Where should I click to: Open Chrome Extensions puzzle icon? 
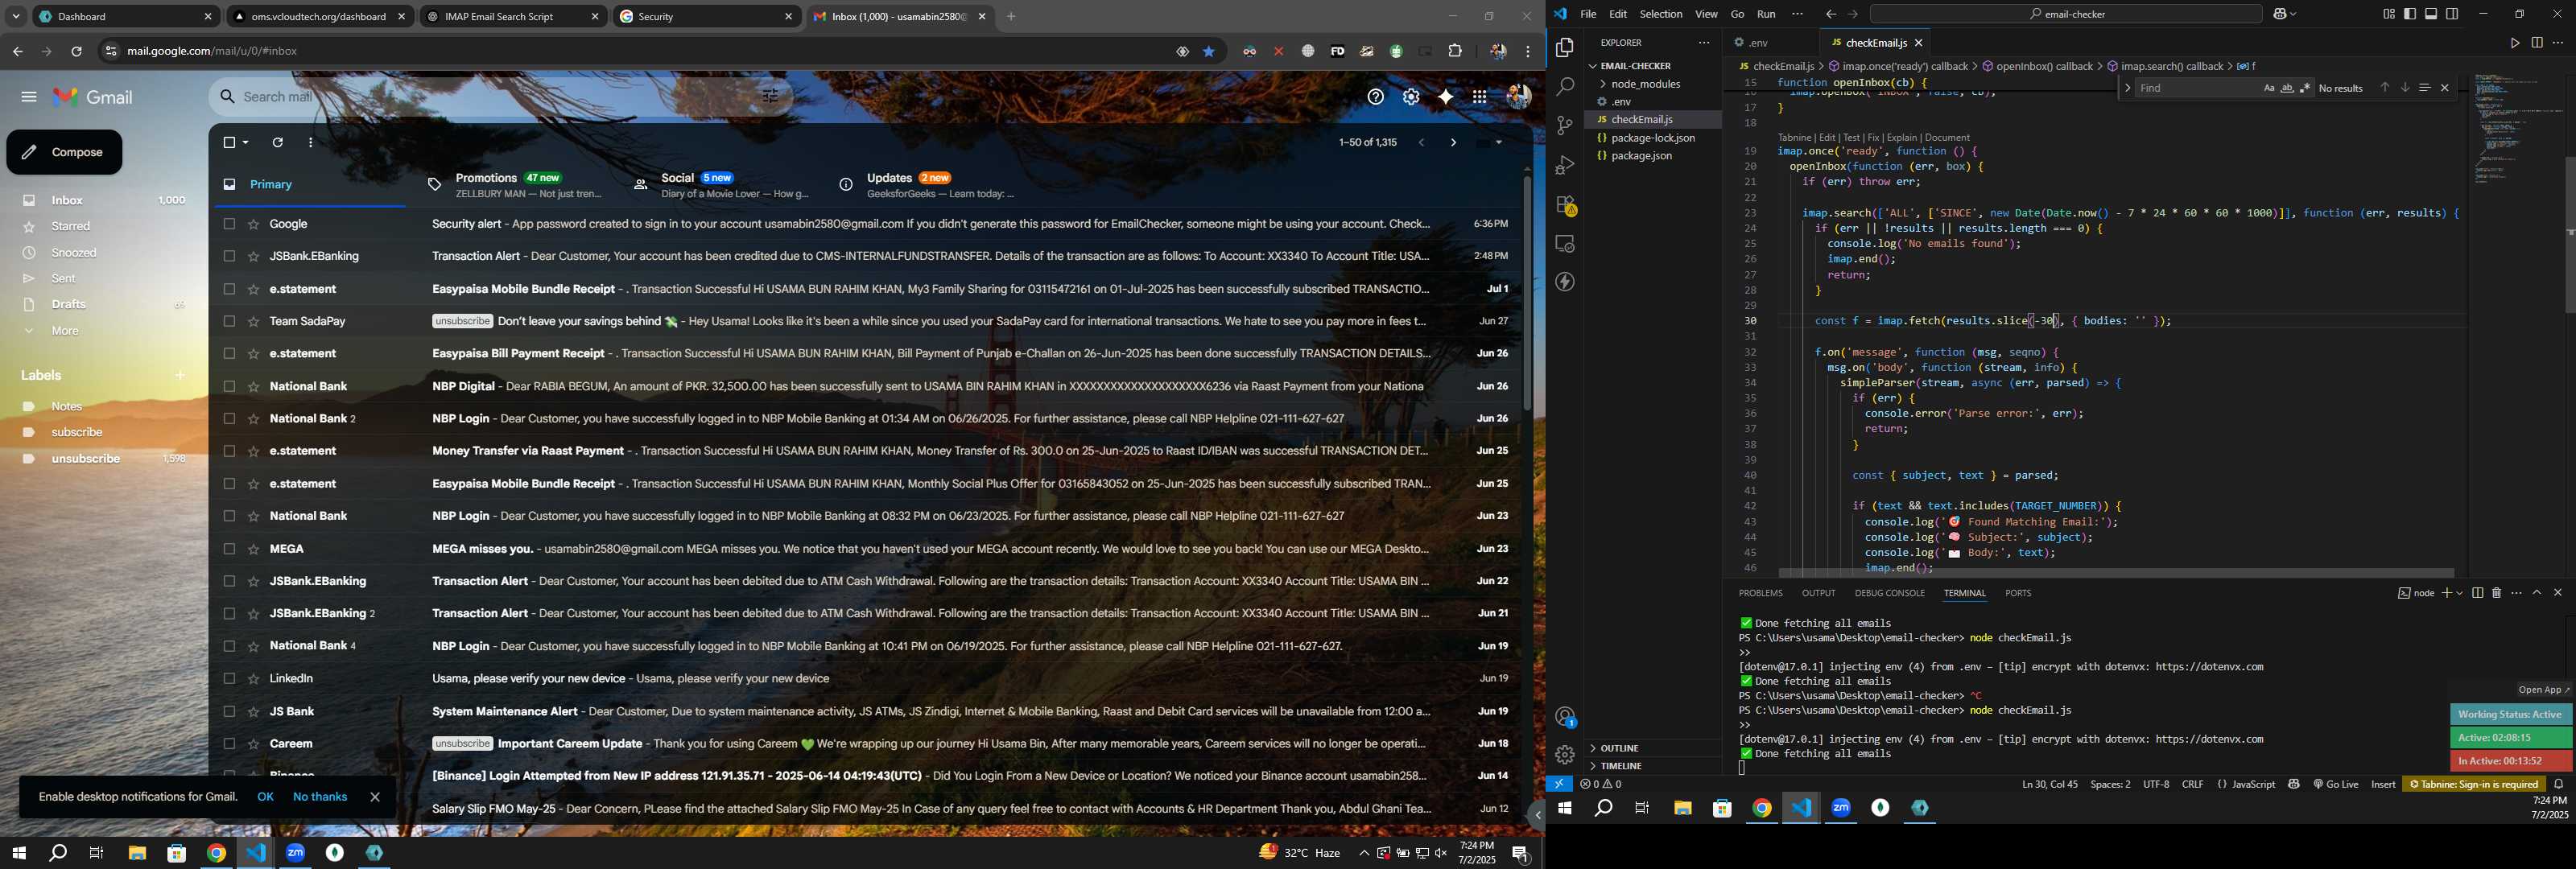click(1455, 51)
